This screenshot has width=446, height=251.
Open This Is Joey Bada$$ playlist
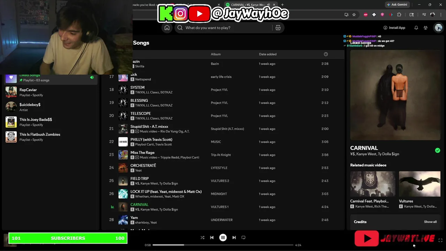click(x=51, y=122)
